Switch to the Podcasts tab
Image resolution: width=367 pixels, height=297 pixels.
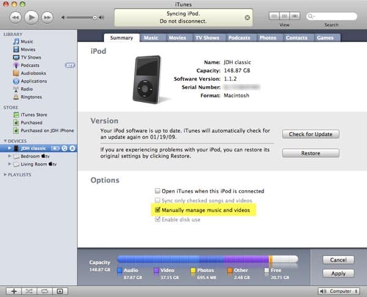(x=239, y=38)
